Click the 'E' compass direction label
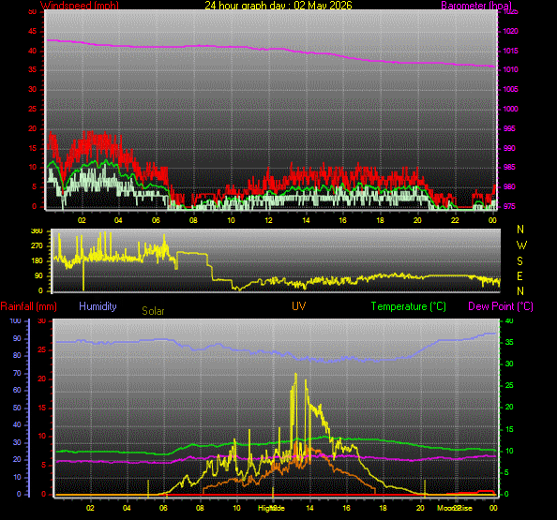This screenshot has height=520, width=557. pyautogui.click(x=520, y=276)
